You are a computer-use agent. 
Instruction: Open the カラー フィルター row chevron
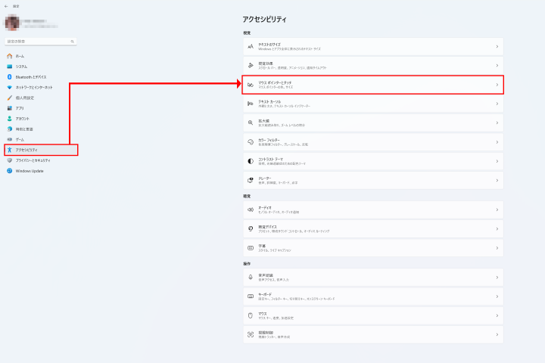(x=497, y=141)
